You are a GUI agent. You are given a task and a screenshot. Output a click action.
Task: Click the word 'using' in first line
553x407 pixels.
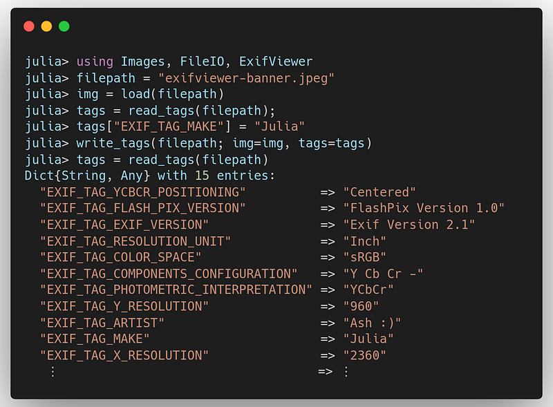[x=95, y=61]
